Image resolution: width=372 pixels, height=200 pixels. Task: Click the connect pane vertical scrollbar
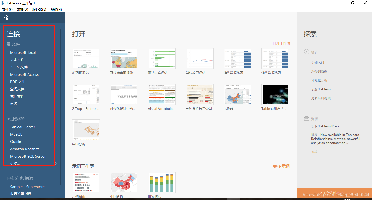coord(60,107)
